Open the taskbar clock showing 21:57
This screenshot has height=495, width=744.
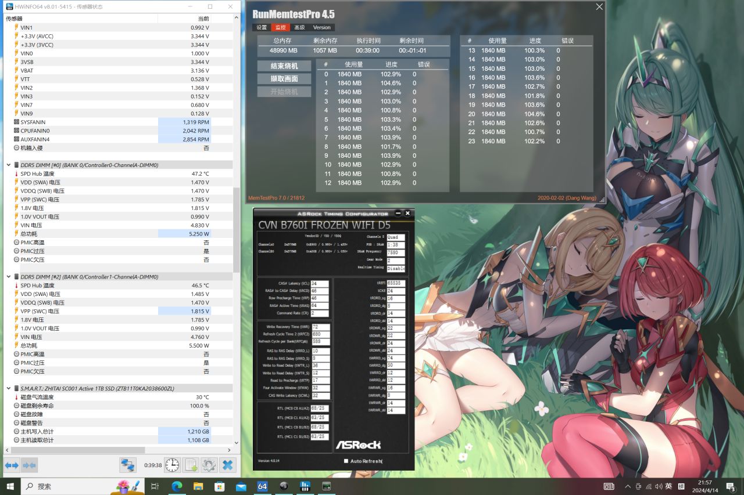tap(704, 486)
